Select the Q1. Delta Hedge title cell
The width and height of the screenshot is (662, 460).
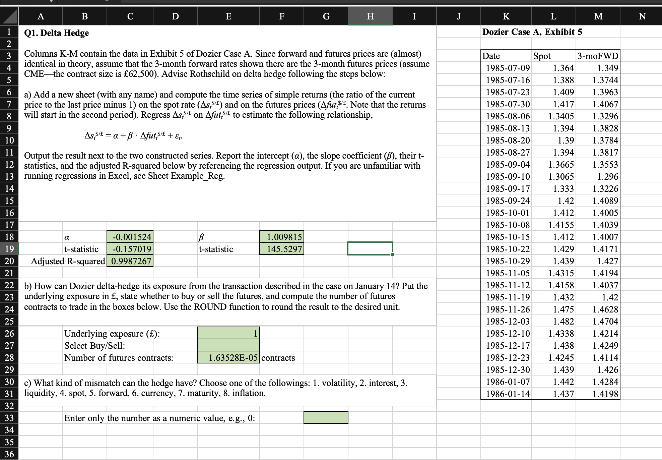point(56,33)
